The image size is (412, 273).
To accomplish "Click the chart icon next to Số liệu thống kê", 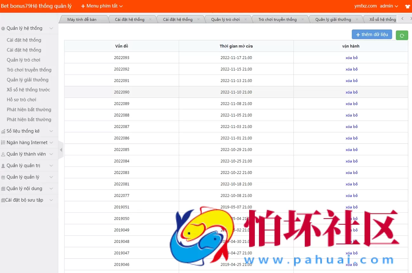I will point(3,131).
